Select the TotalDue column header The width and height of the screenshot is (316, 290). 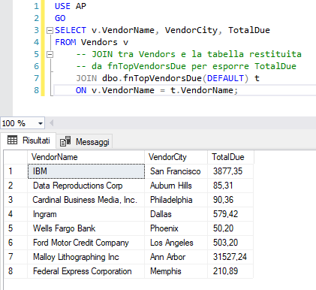coord(230,157)
